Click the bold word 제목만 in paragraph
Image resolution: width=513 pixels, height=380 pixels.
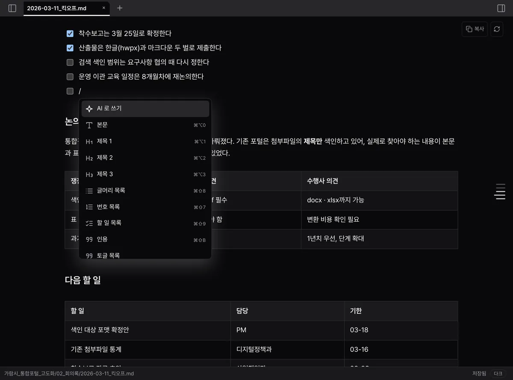[x=313, y=141]
